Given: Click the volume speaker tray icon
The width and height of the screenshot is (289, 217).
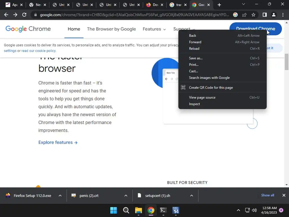Looking at the screenshot, I should point(254,210).
